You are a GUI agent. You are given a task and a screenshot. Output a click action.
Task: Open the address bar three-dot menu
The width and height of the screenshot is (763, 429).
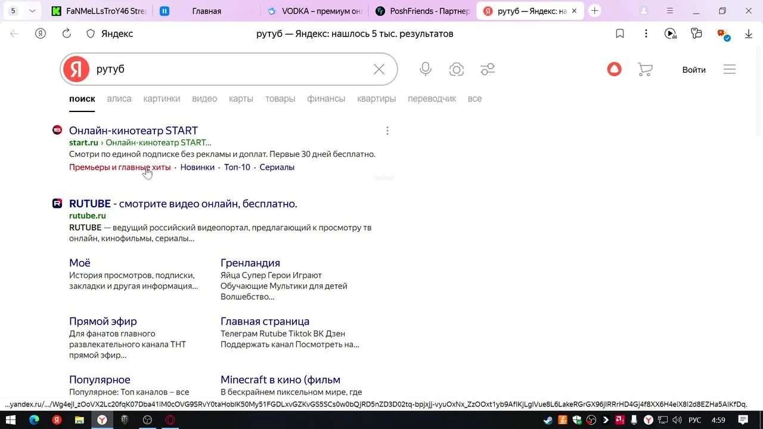[x=646, y=34]
